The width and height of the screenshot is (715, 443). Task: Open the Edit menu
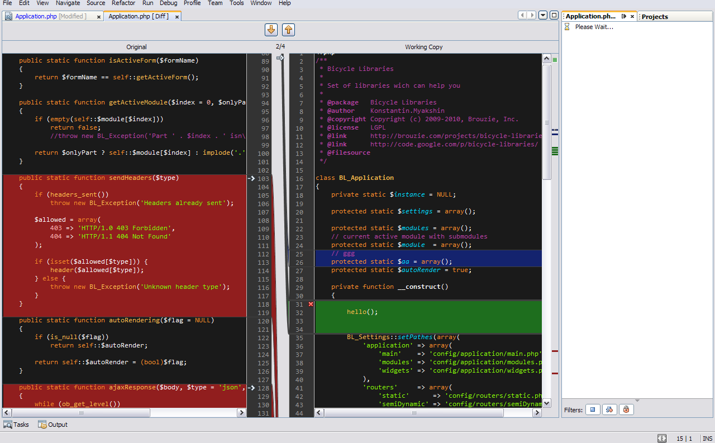pos(24,3)
